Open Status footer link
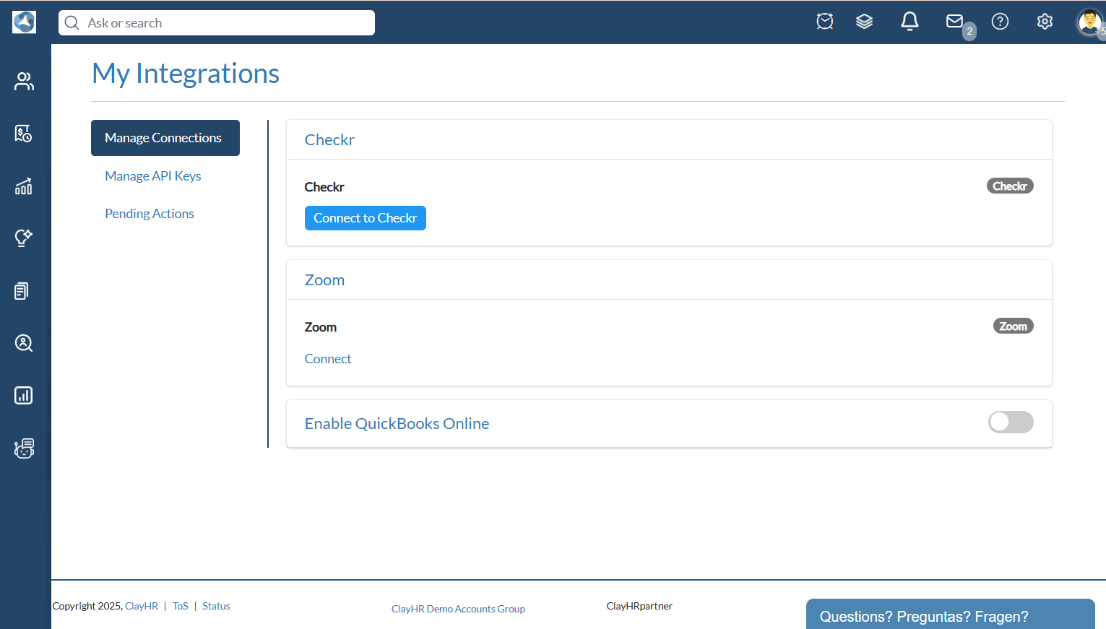Screen dimensions: 1106x629 [x=216, y=606]
